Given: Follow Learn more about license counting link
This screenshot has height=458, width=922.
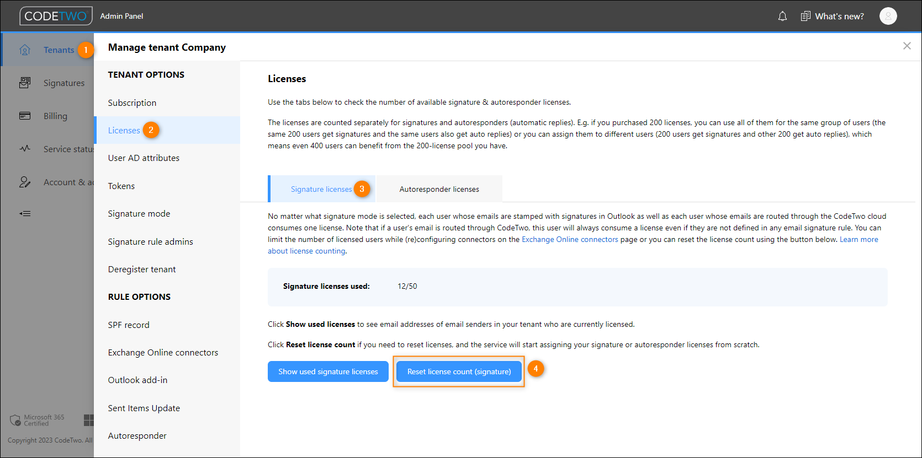Looking at the screenshot, I should click(859, 240).
